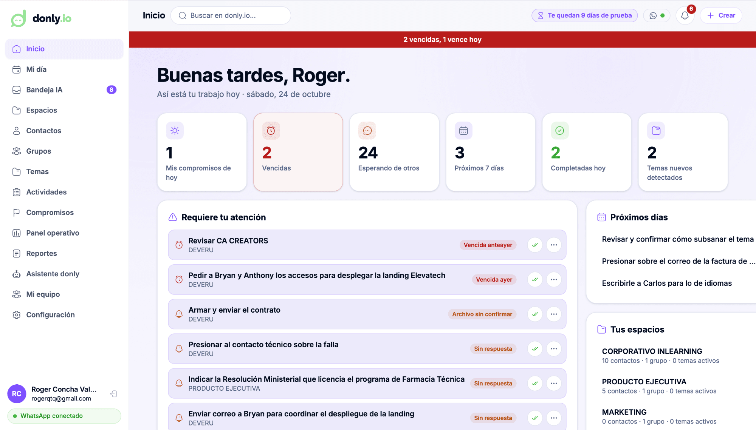The width and height of the screenshot is (756, 430).
Task: Open more options for Revisar CA CREATORS
Action: pyautogui.click(x=554, y=245)
